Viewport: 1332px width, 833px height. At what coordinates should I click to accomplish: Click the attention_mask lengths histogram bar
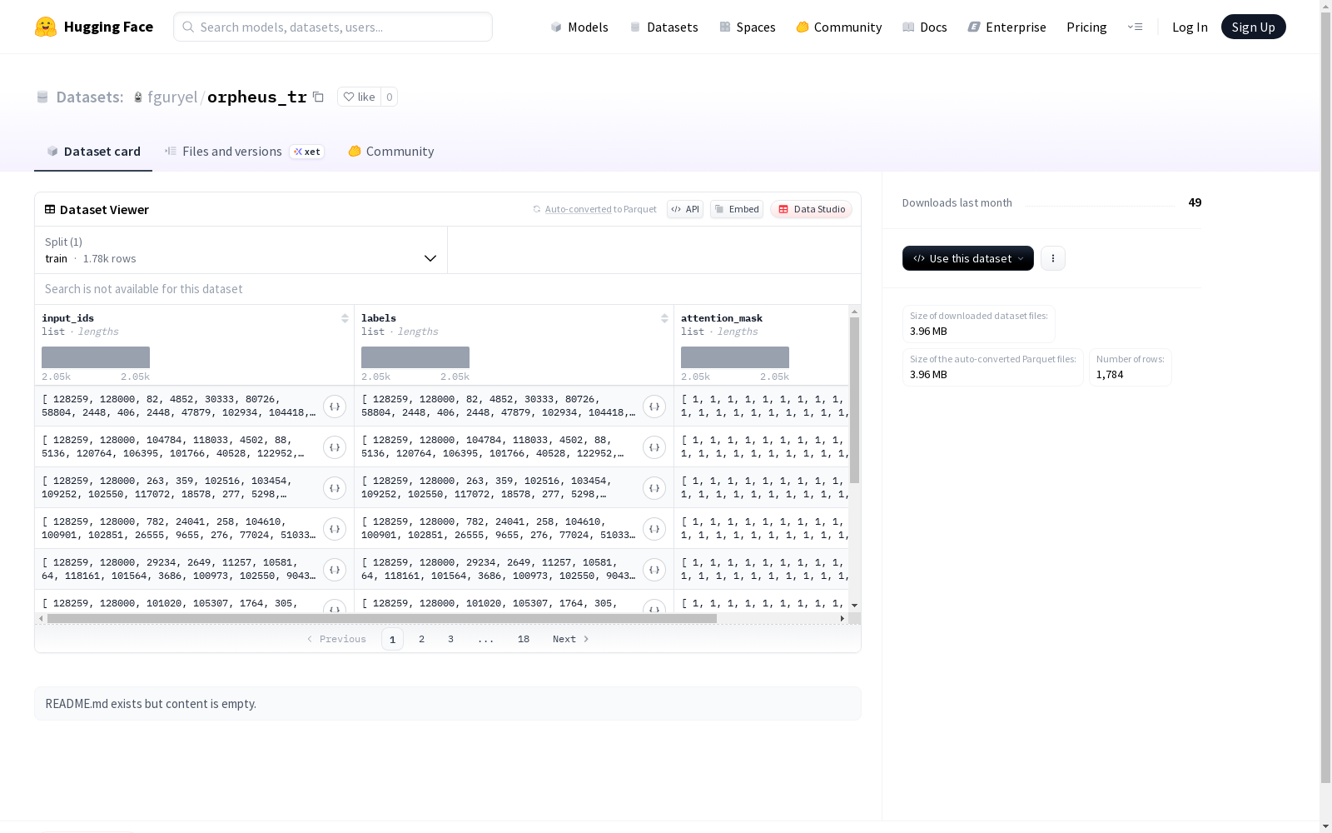coord(735,357)
